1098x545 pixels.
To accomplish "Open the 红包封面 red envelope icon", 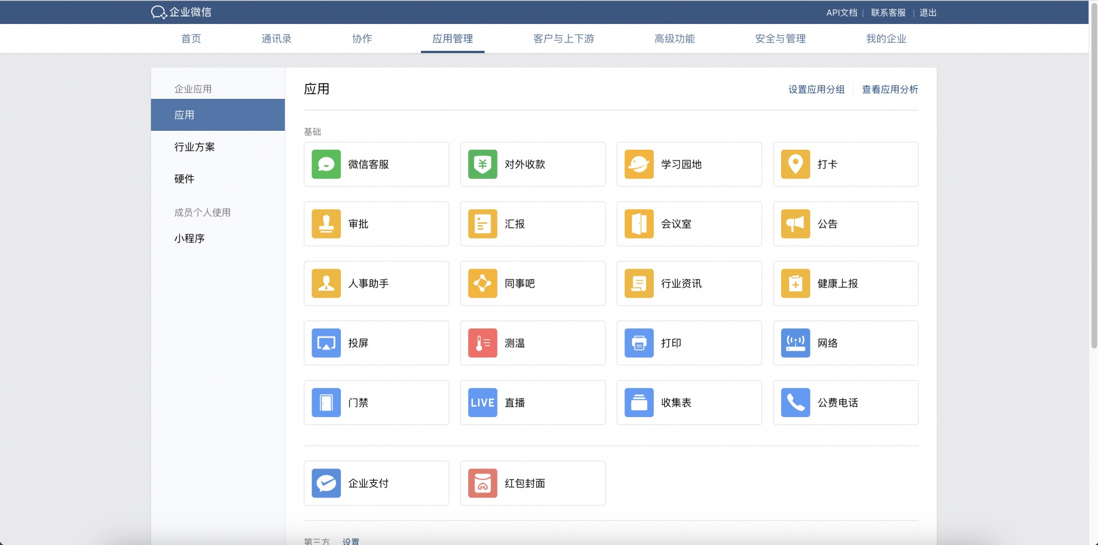I will coord(483,483).
